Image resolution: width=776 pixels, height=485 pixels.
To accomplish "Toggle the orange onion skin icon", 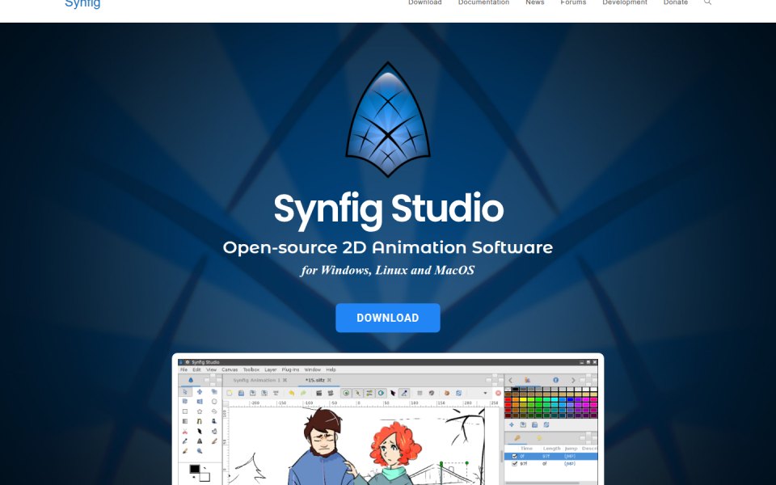I will tap(447, 393).
